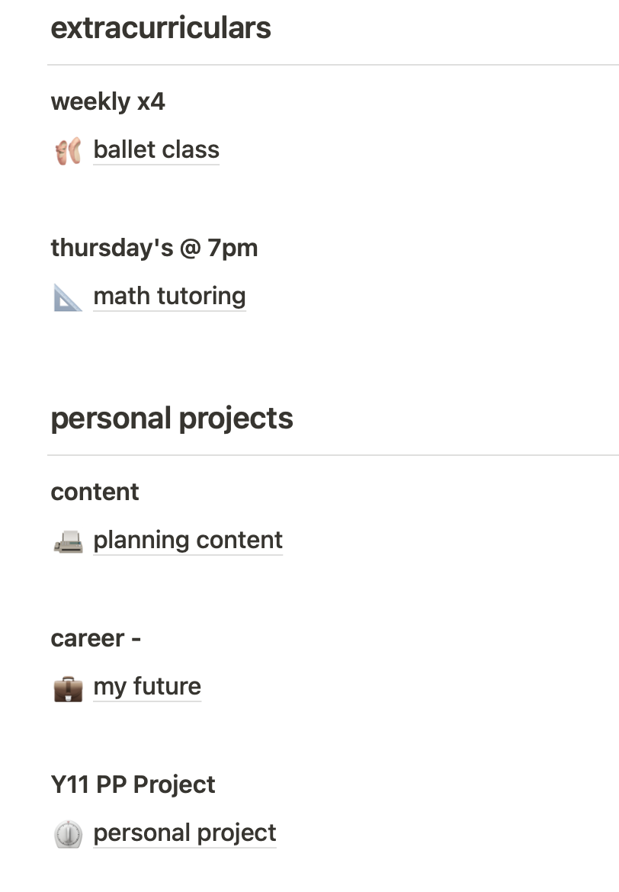Click the triangular ruler icon
The width and height of the screenshot is (619, 892).
[x=68, y=297]
